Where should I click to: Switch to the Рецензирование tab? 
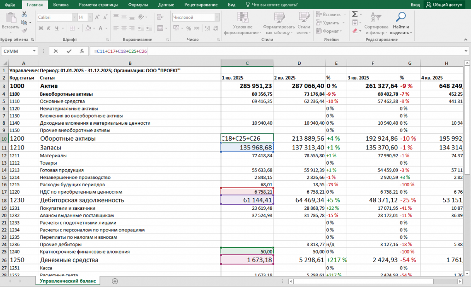pyautogui.click(x=201, y=5)
